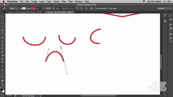Image resolution: width=173 pixels, height=97 pixels.
Task: Open the Stroke color swatch
Action: [33, 8]
